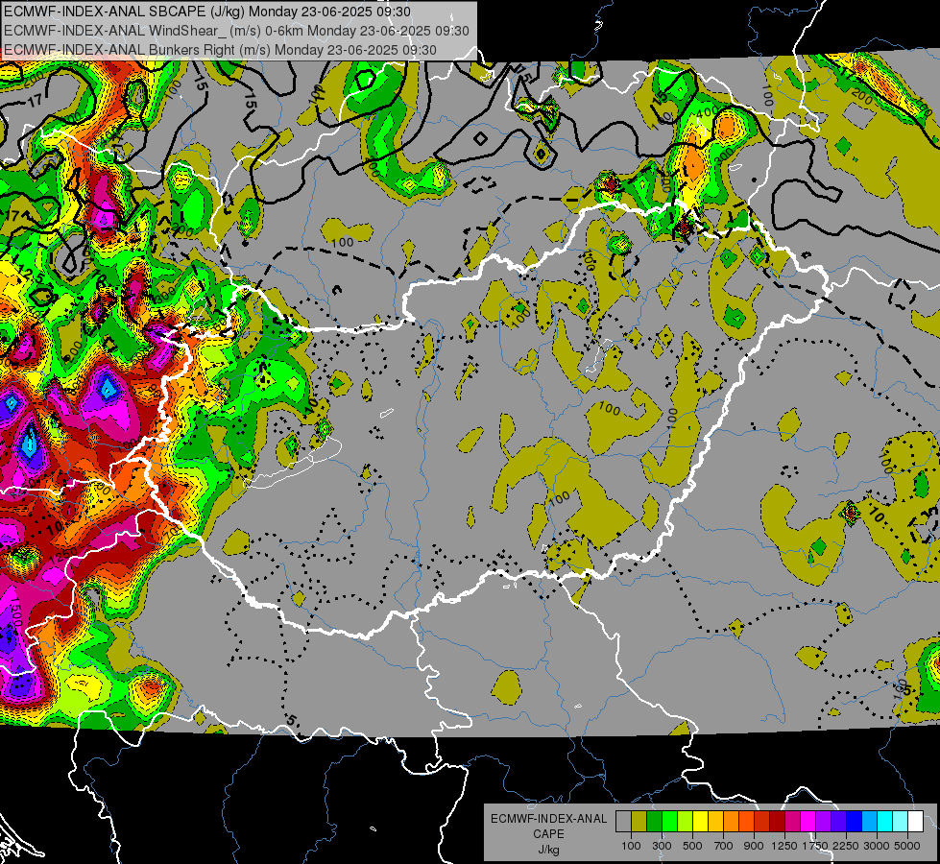Select the cyan legend swatch after 3000

885,821
